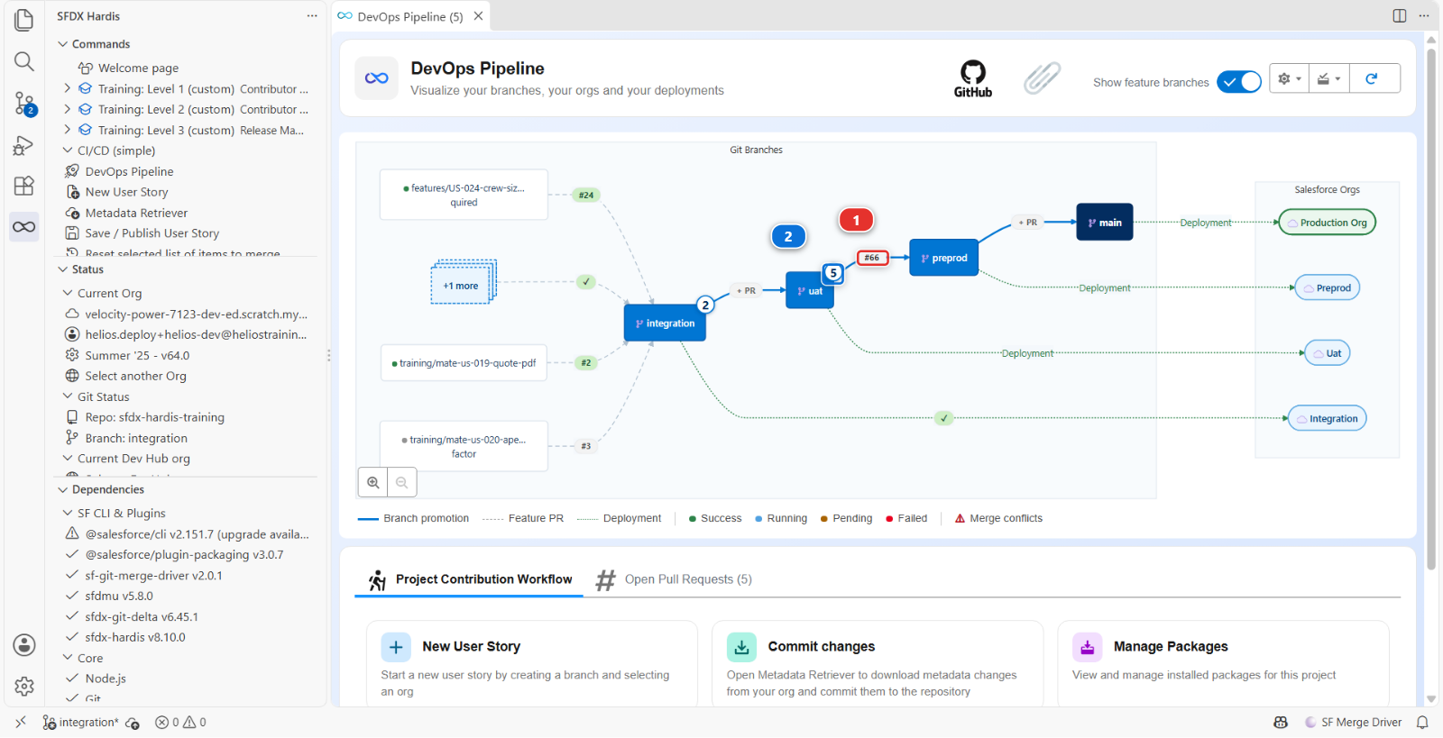Collapse the Commands section
The image size is (1443, 738).
pos(63,44)
